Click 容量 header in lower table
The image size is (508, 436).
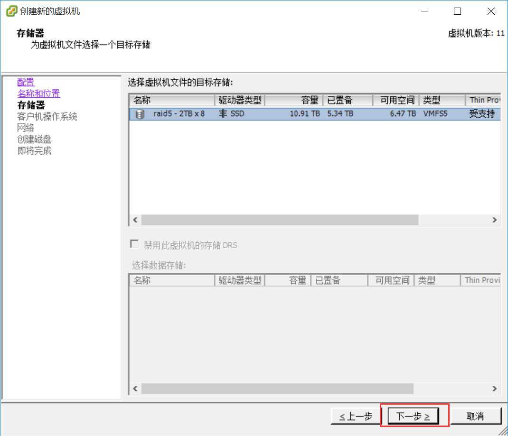(288, 280)
